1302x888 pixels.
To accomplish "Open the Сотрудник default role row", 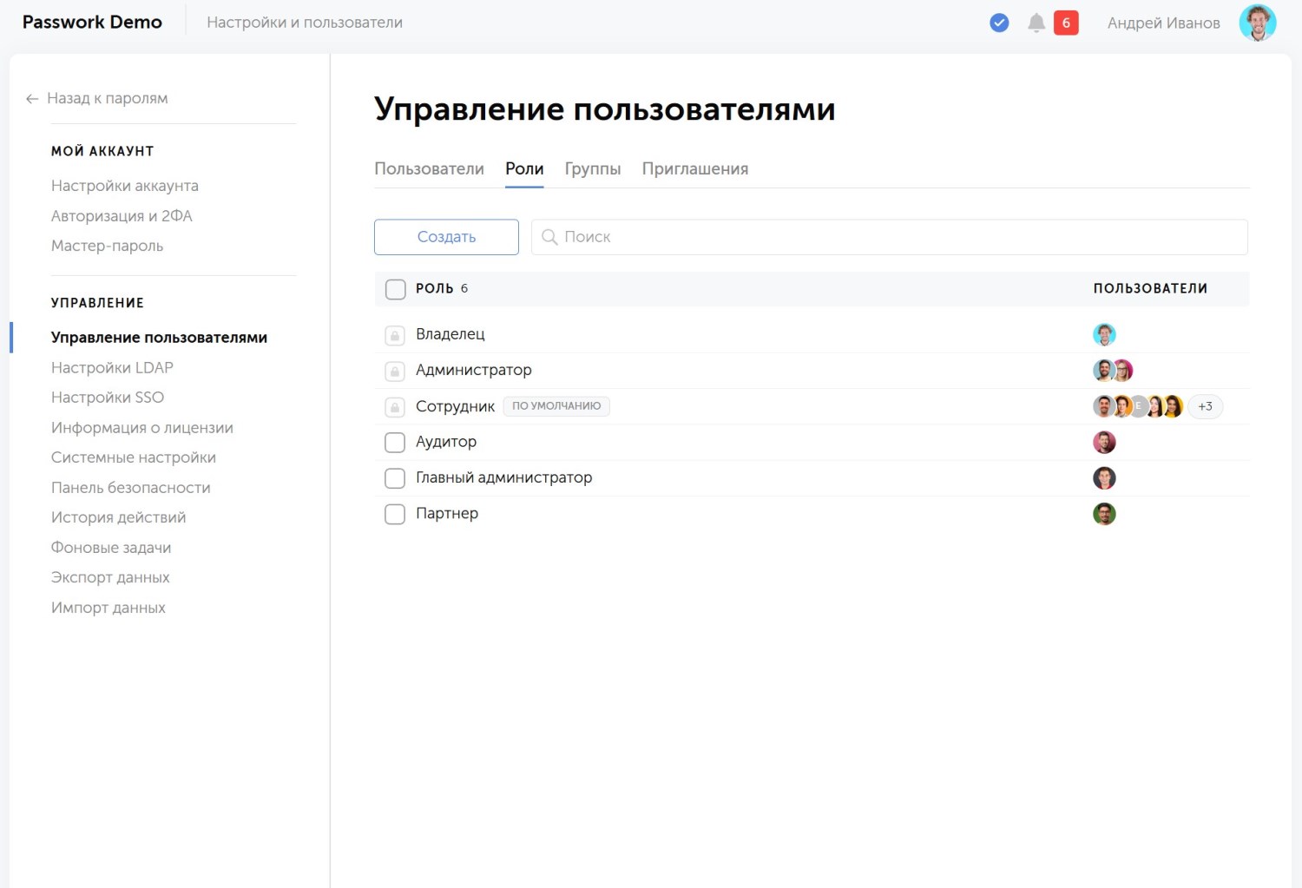I will pyautogui.click(x=455, y=406).
